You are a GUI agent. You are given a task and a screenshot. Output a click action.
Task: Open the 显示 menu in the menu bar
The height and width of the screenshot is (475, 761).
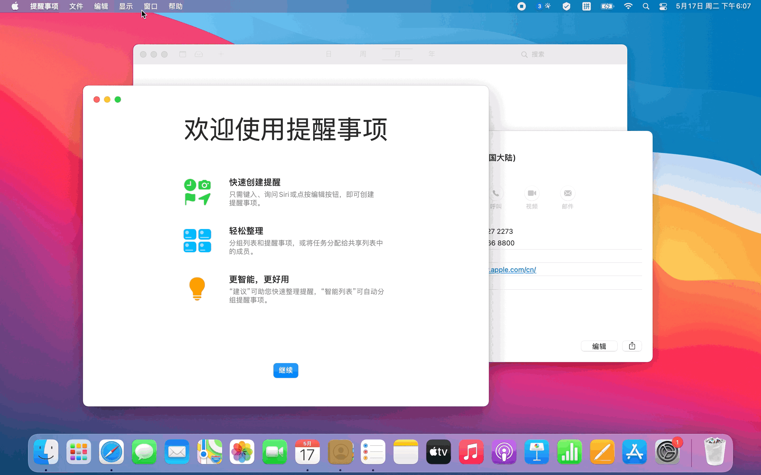tap(126, 6)
